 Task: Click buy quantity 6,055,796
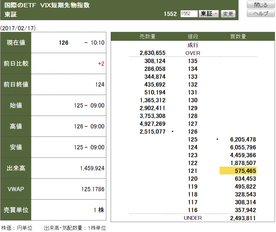243,147
